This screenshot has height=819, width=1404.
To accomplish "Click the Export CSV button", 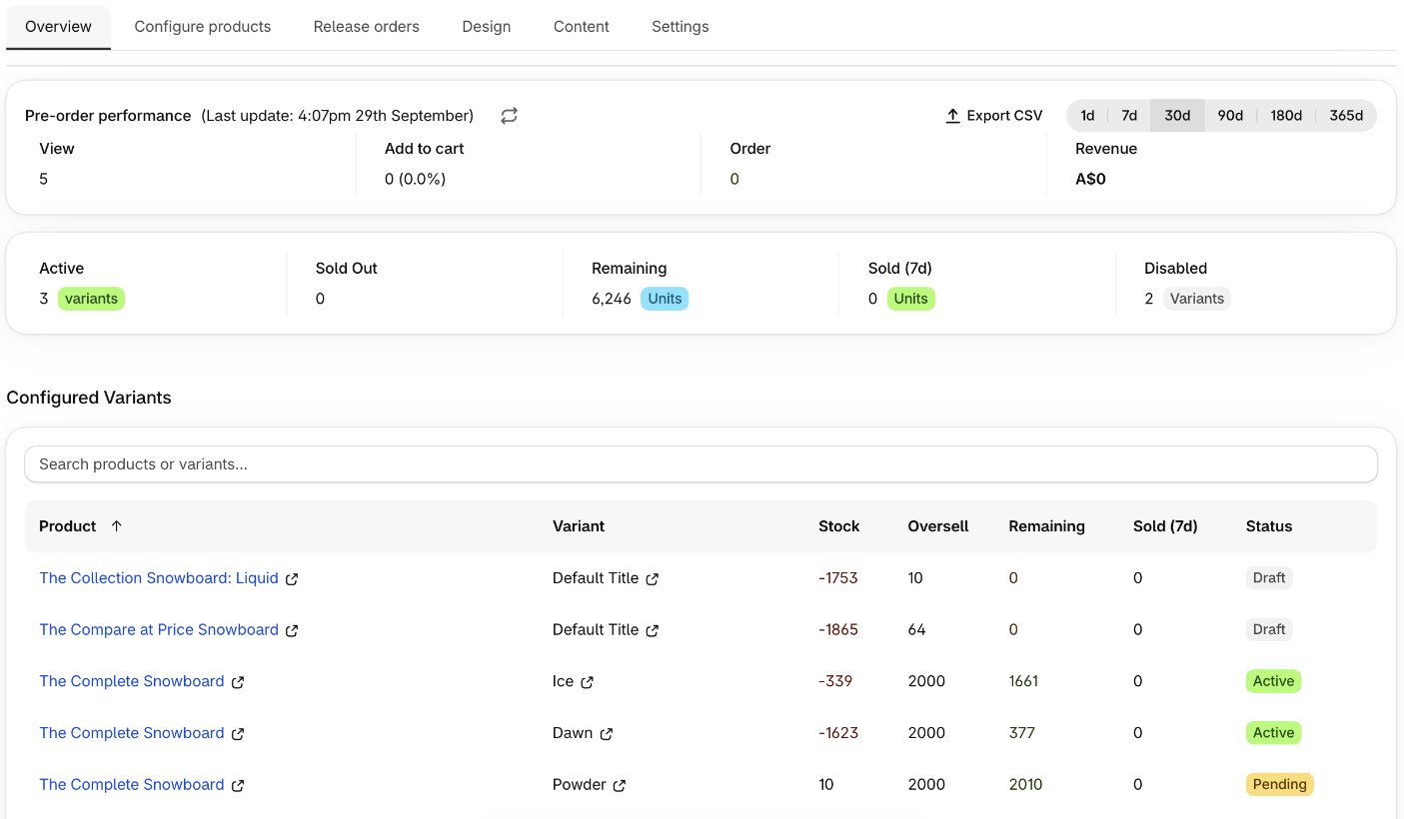I will click(x=993, y=116).
